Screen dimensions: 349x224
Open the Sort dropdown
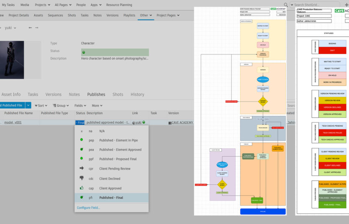point(41,106)
